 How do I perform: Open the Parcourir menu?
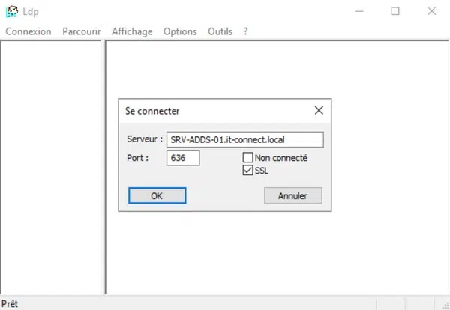tap(82, 31)
